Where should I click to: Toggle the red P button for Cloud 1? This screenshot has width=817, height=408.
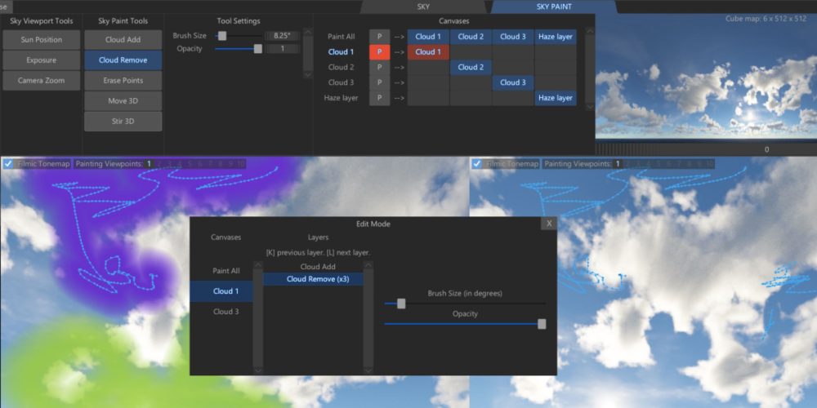point(379,51)
